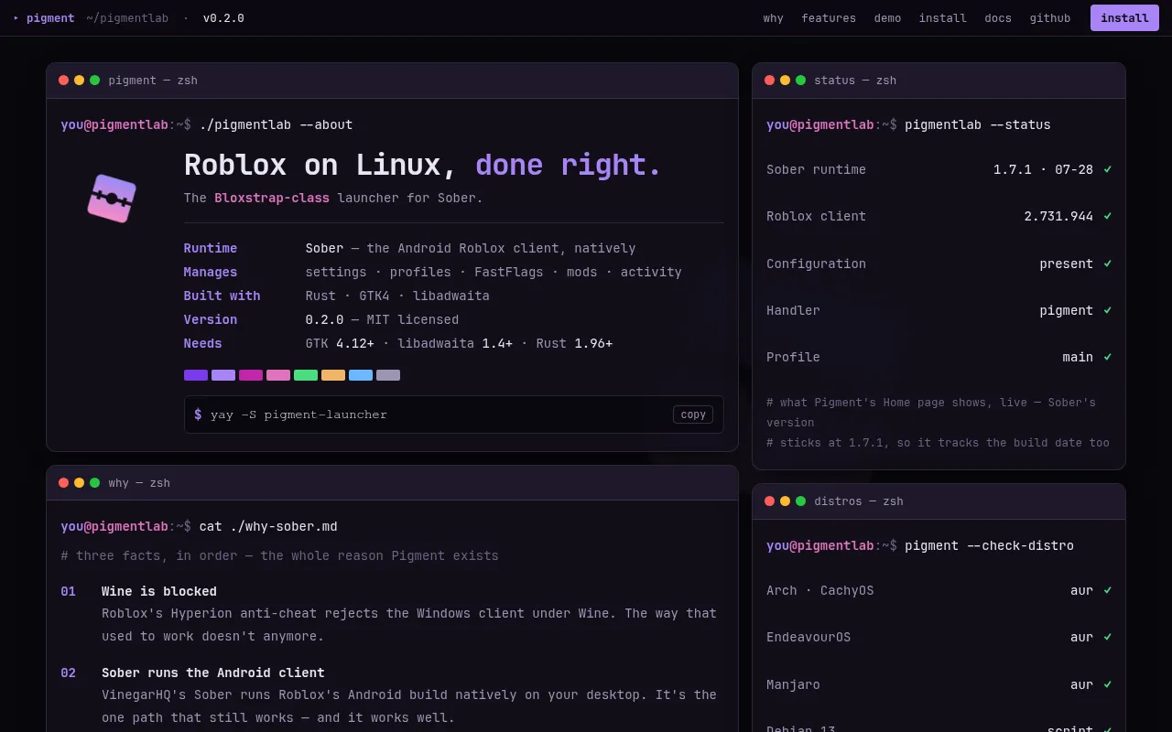Viewport: 1172px width, 732px height.
Task: Click the 'Runtime' label in about info
Action: [x=211, y=249]
